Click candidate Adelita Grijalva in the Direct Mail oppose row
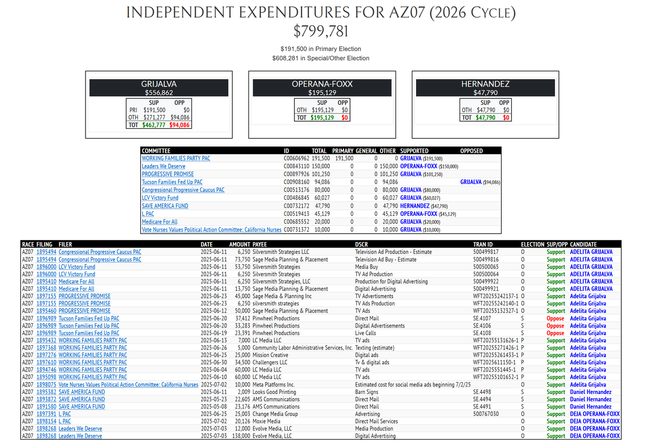 [588, 318]
